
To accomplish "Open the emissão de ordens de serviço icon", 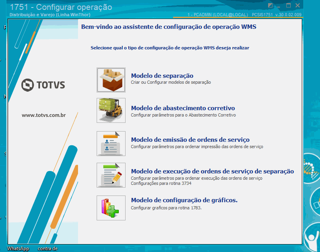I will (111, 143).
